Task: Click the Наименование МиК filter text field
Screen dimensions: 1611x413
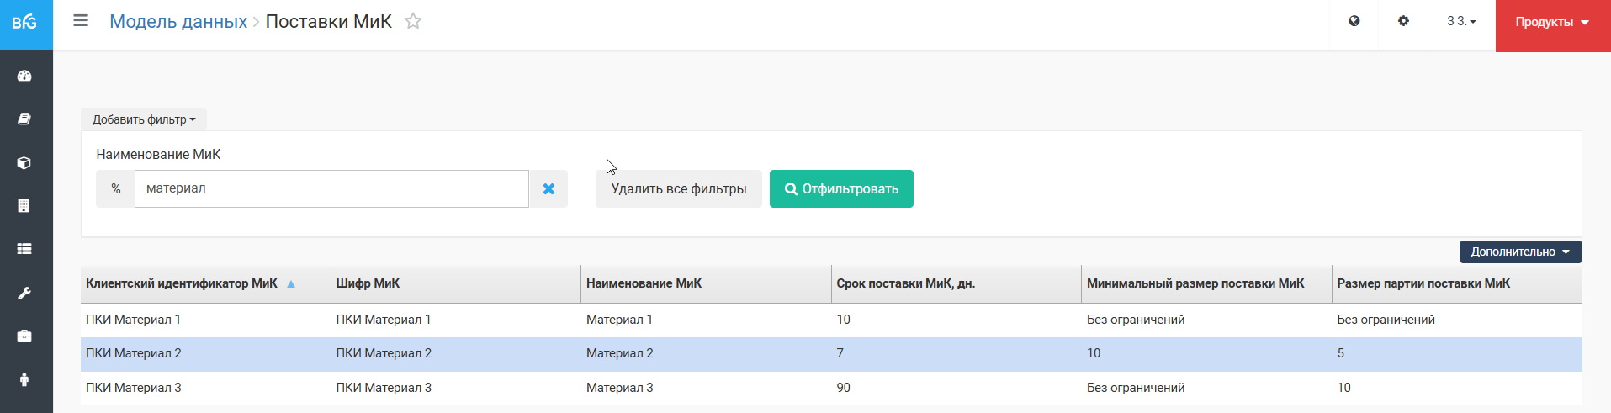Action: pyautogui.click(x=331, y=189)
